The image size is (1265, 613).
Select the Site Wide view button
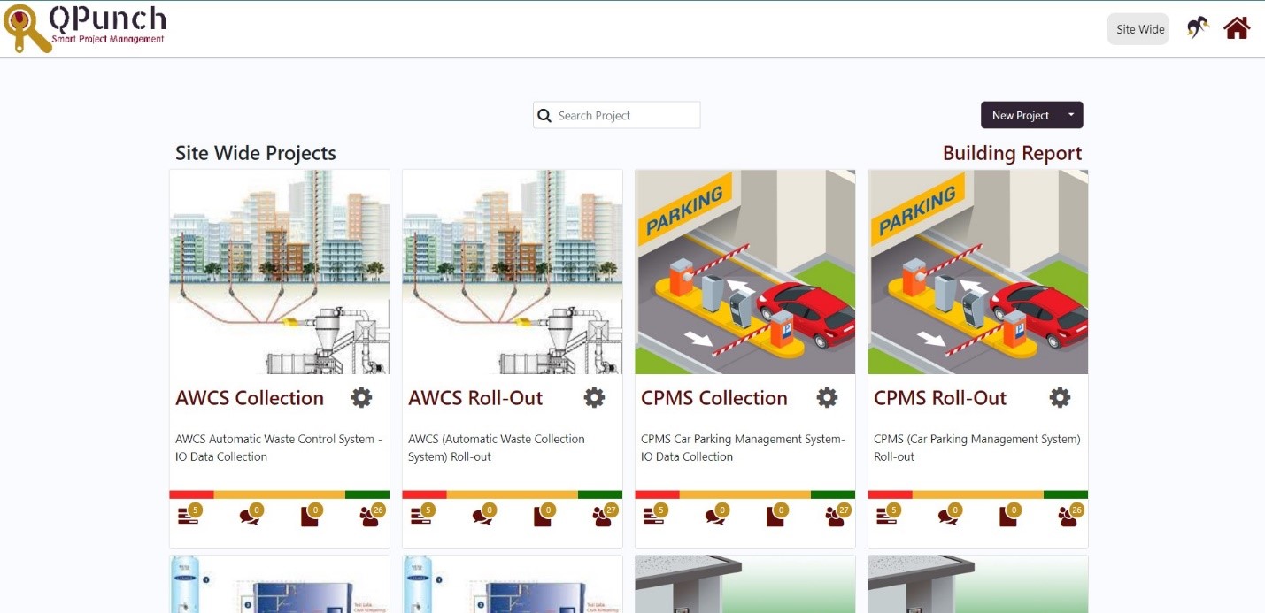click(1138, 28)
